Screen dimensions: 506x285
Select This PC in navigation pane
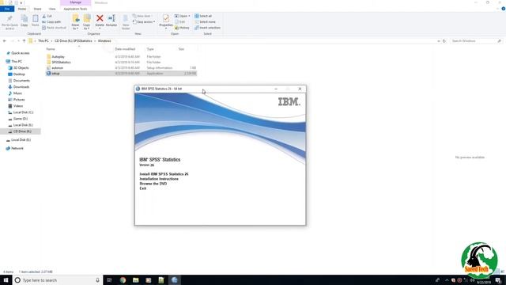17,62
